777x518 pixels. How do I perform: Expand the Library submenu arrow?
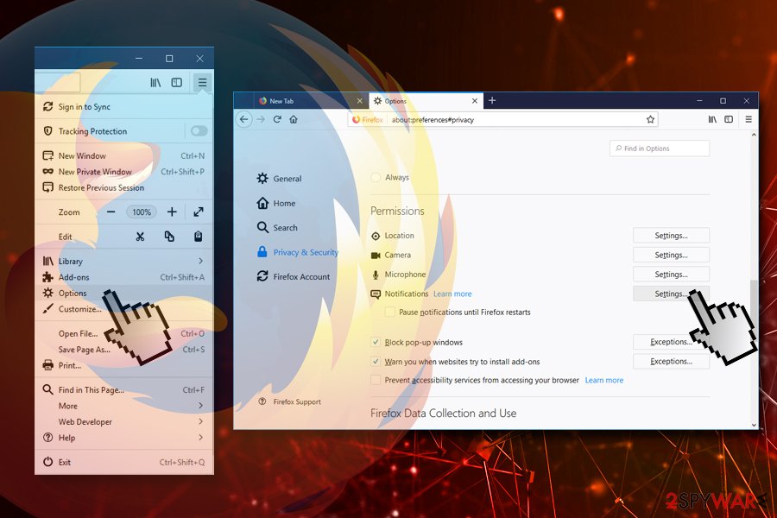click(x=200, y=261)
